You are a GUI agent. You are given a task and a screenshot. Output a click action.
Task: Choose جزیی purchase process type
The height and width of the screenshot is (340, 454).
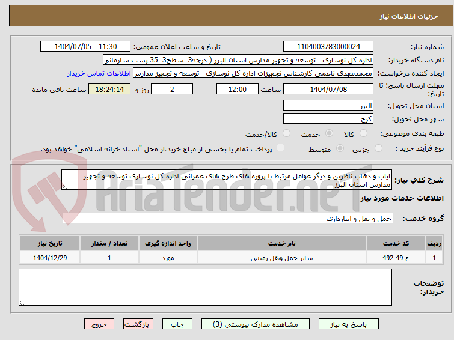[378, 148]
